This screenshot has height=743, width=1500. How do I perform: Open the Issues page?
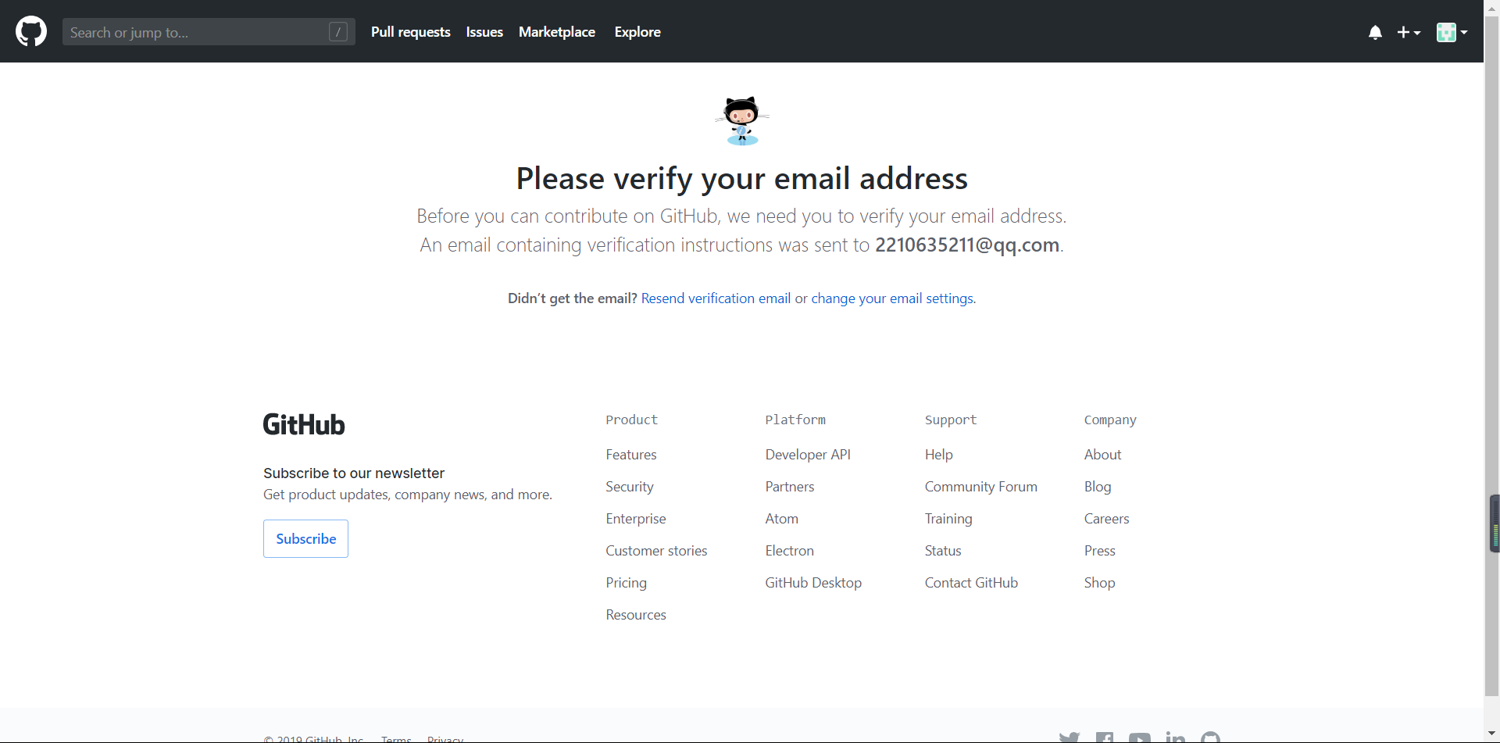click(x=484, y=31)
